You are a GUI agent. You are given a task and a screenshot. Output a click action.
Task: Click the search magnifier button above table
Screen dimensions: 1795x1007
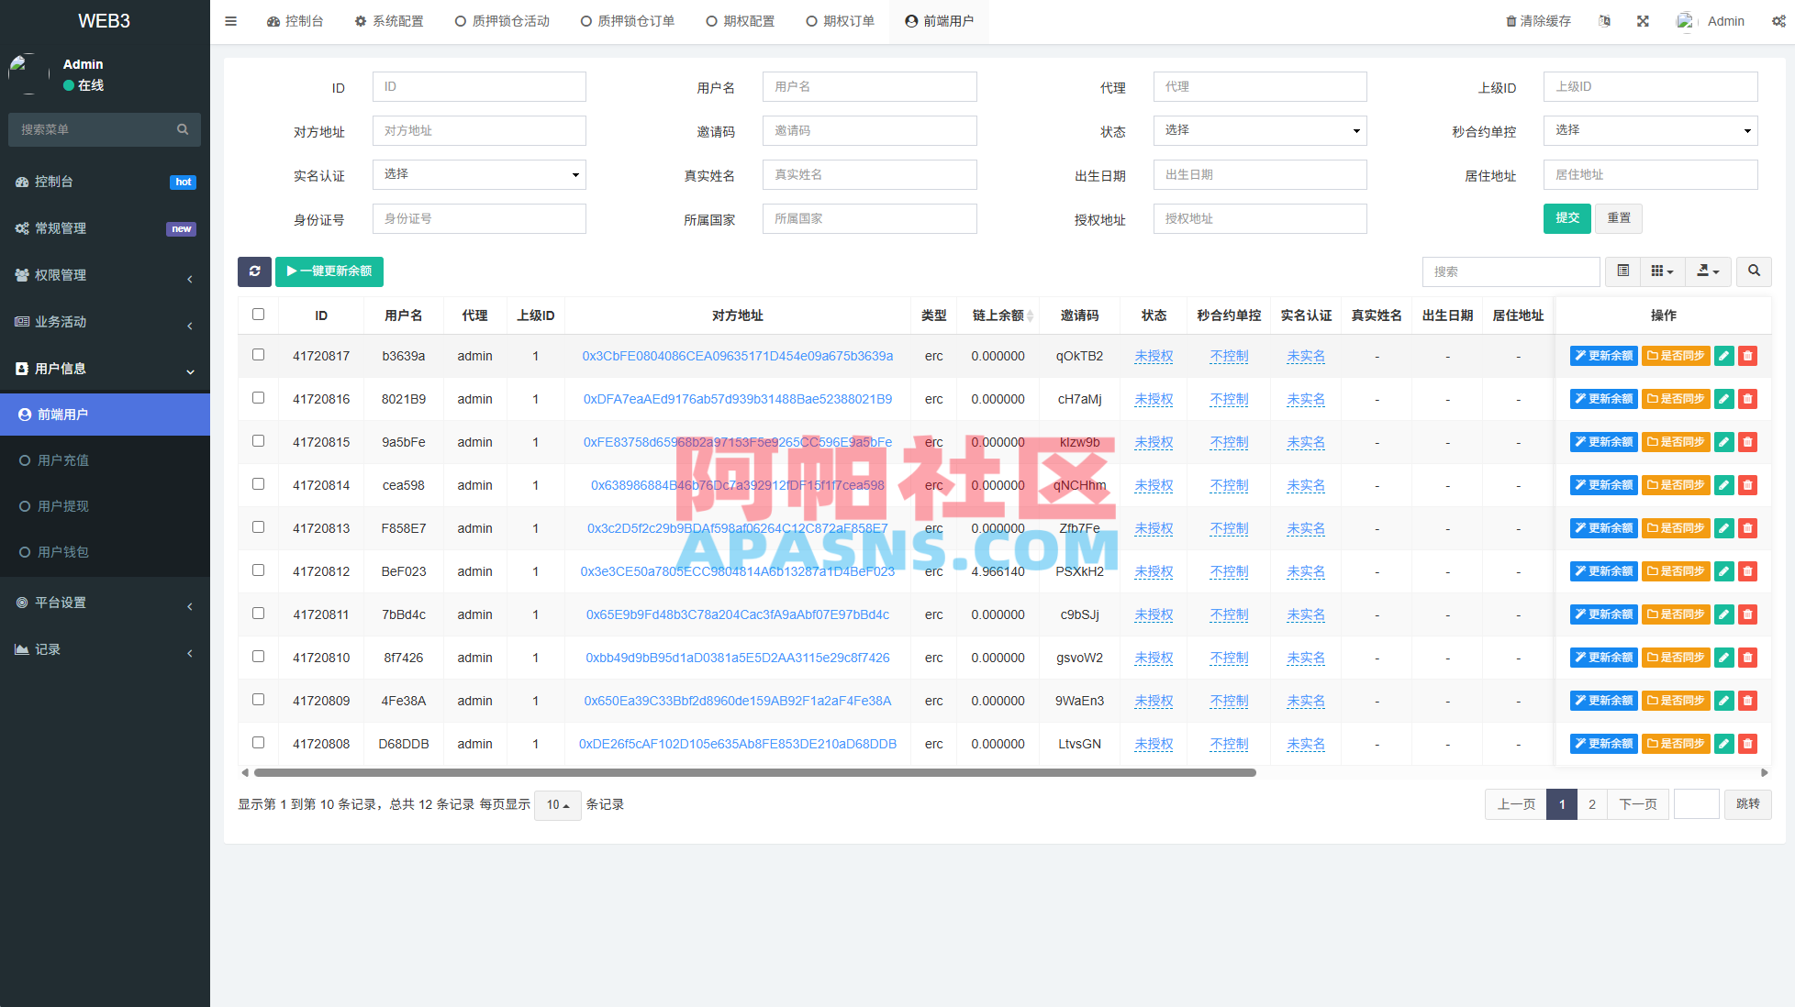pos(1754,271)
